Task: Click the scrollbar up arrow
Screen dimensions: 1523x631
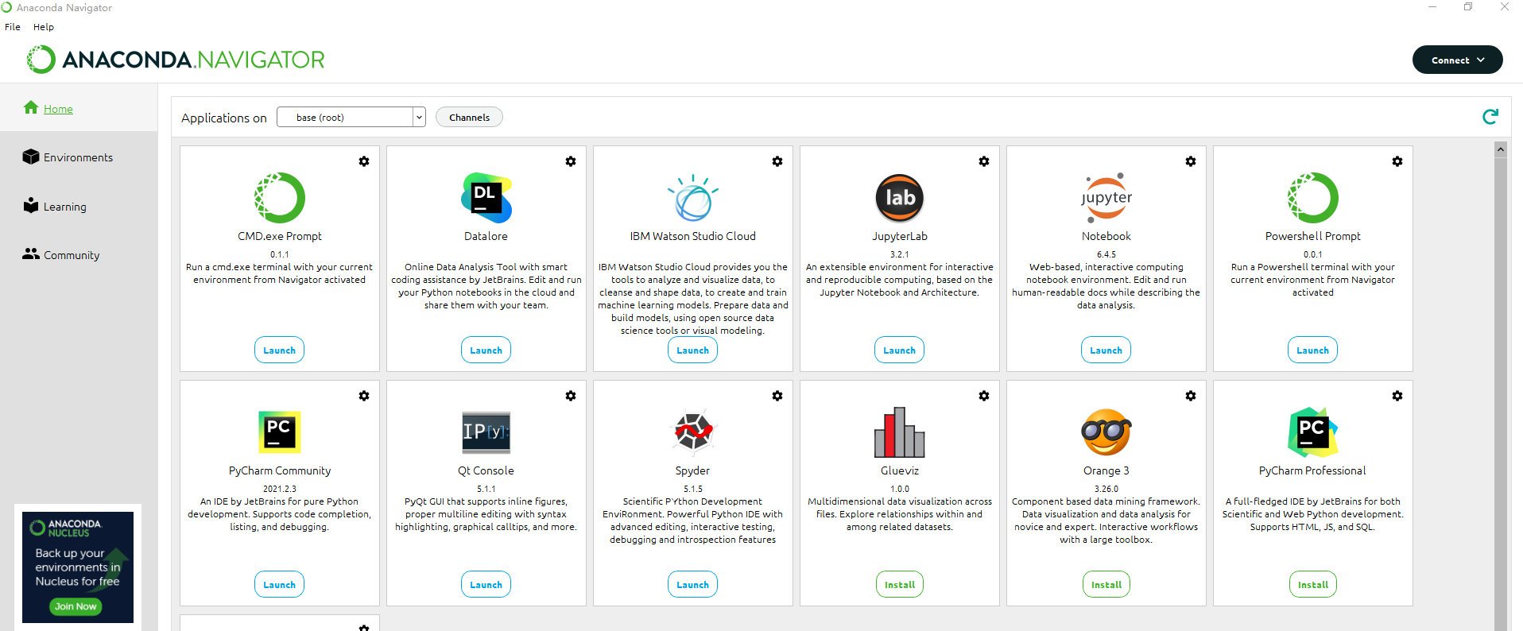Action: (x=1501, y=149)
